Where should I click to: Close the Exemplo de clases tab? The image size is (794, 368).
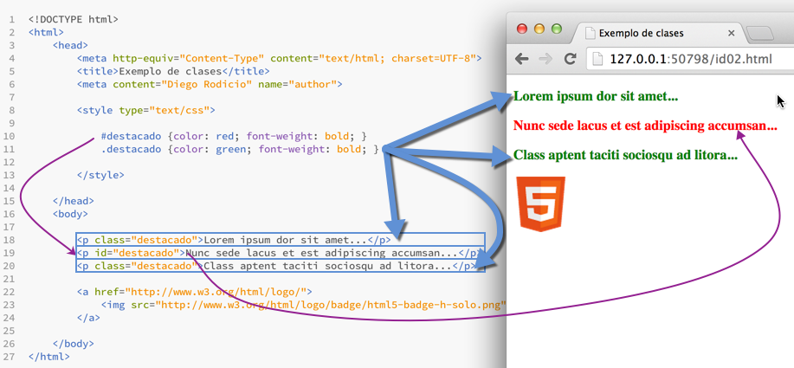(732, 34)
